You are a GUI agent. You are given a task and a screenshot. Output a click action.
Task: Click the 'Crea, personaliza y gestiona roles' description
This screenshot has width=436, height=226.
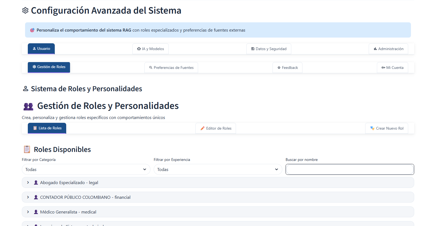[93, 118]
